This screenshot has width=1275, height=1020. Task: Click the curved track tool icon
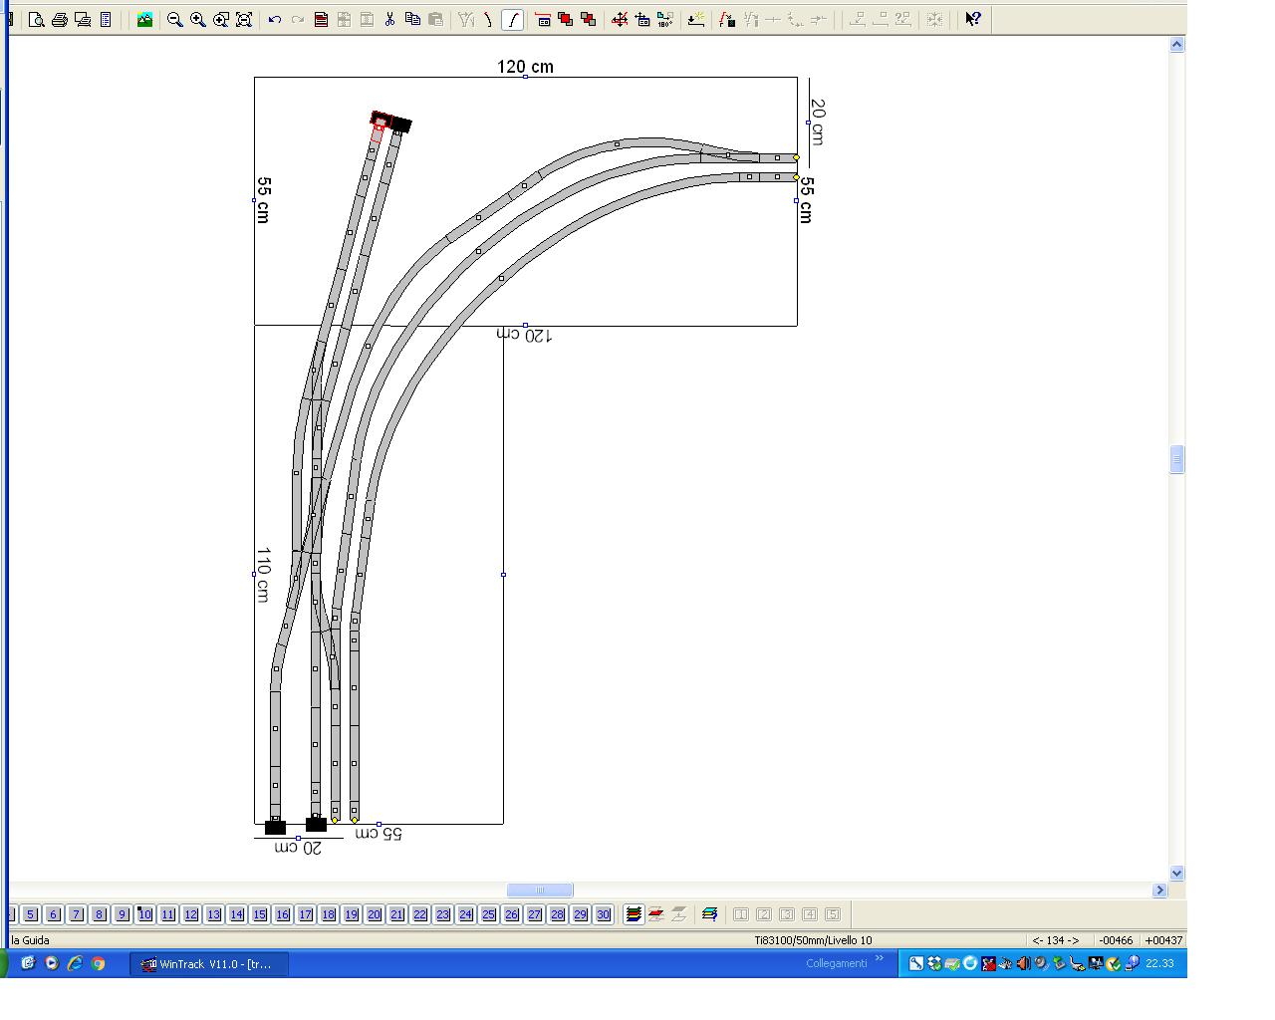tap(488, 19)
